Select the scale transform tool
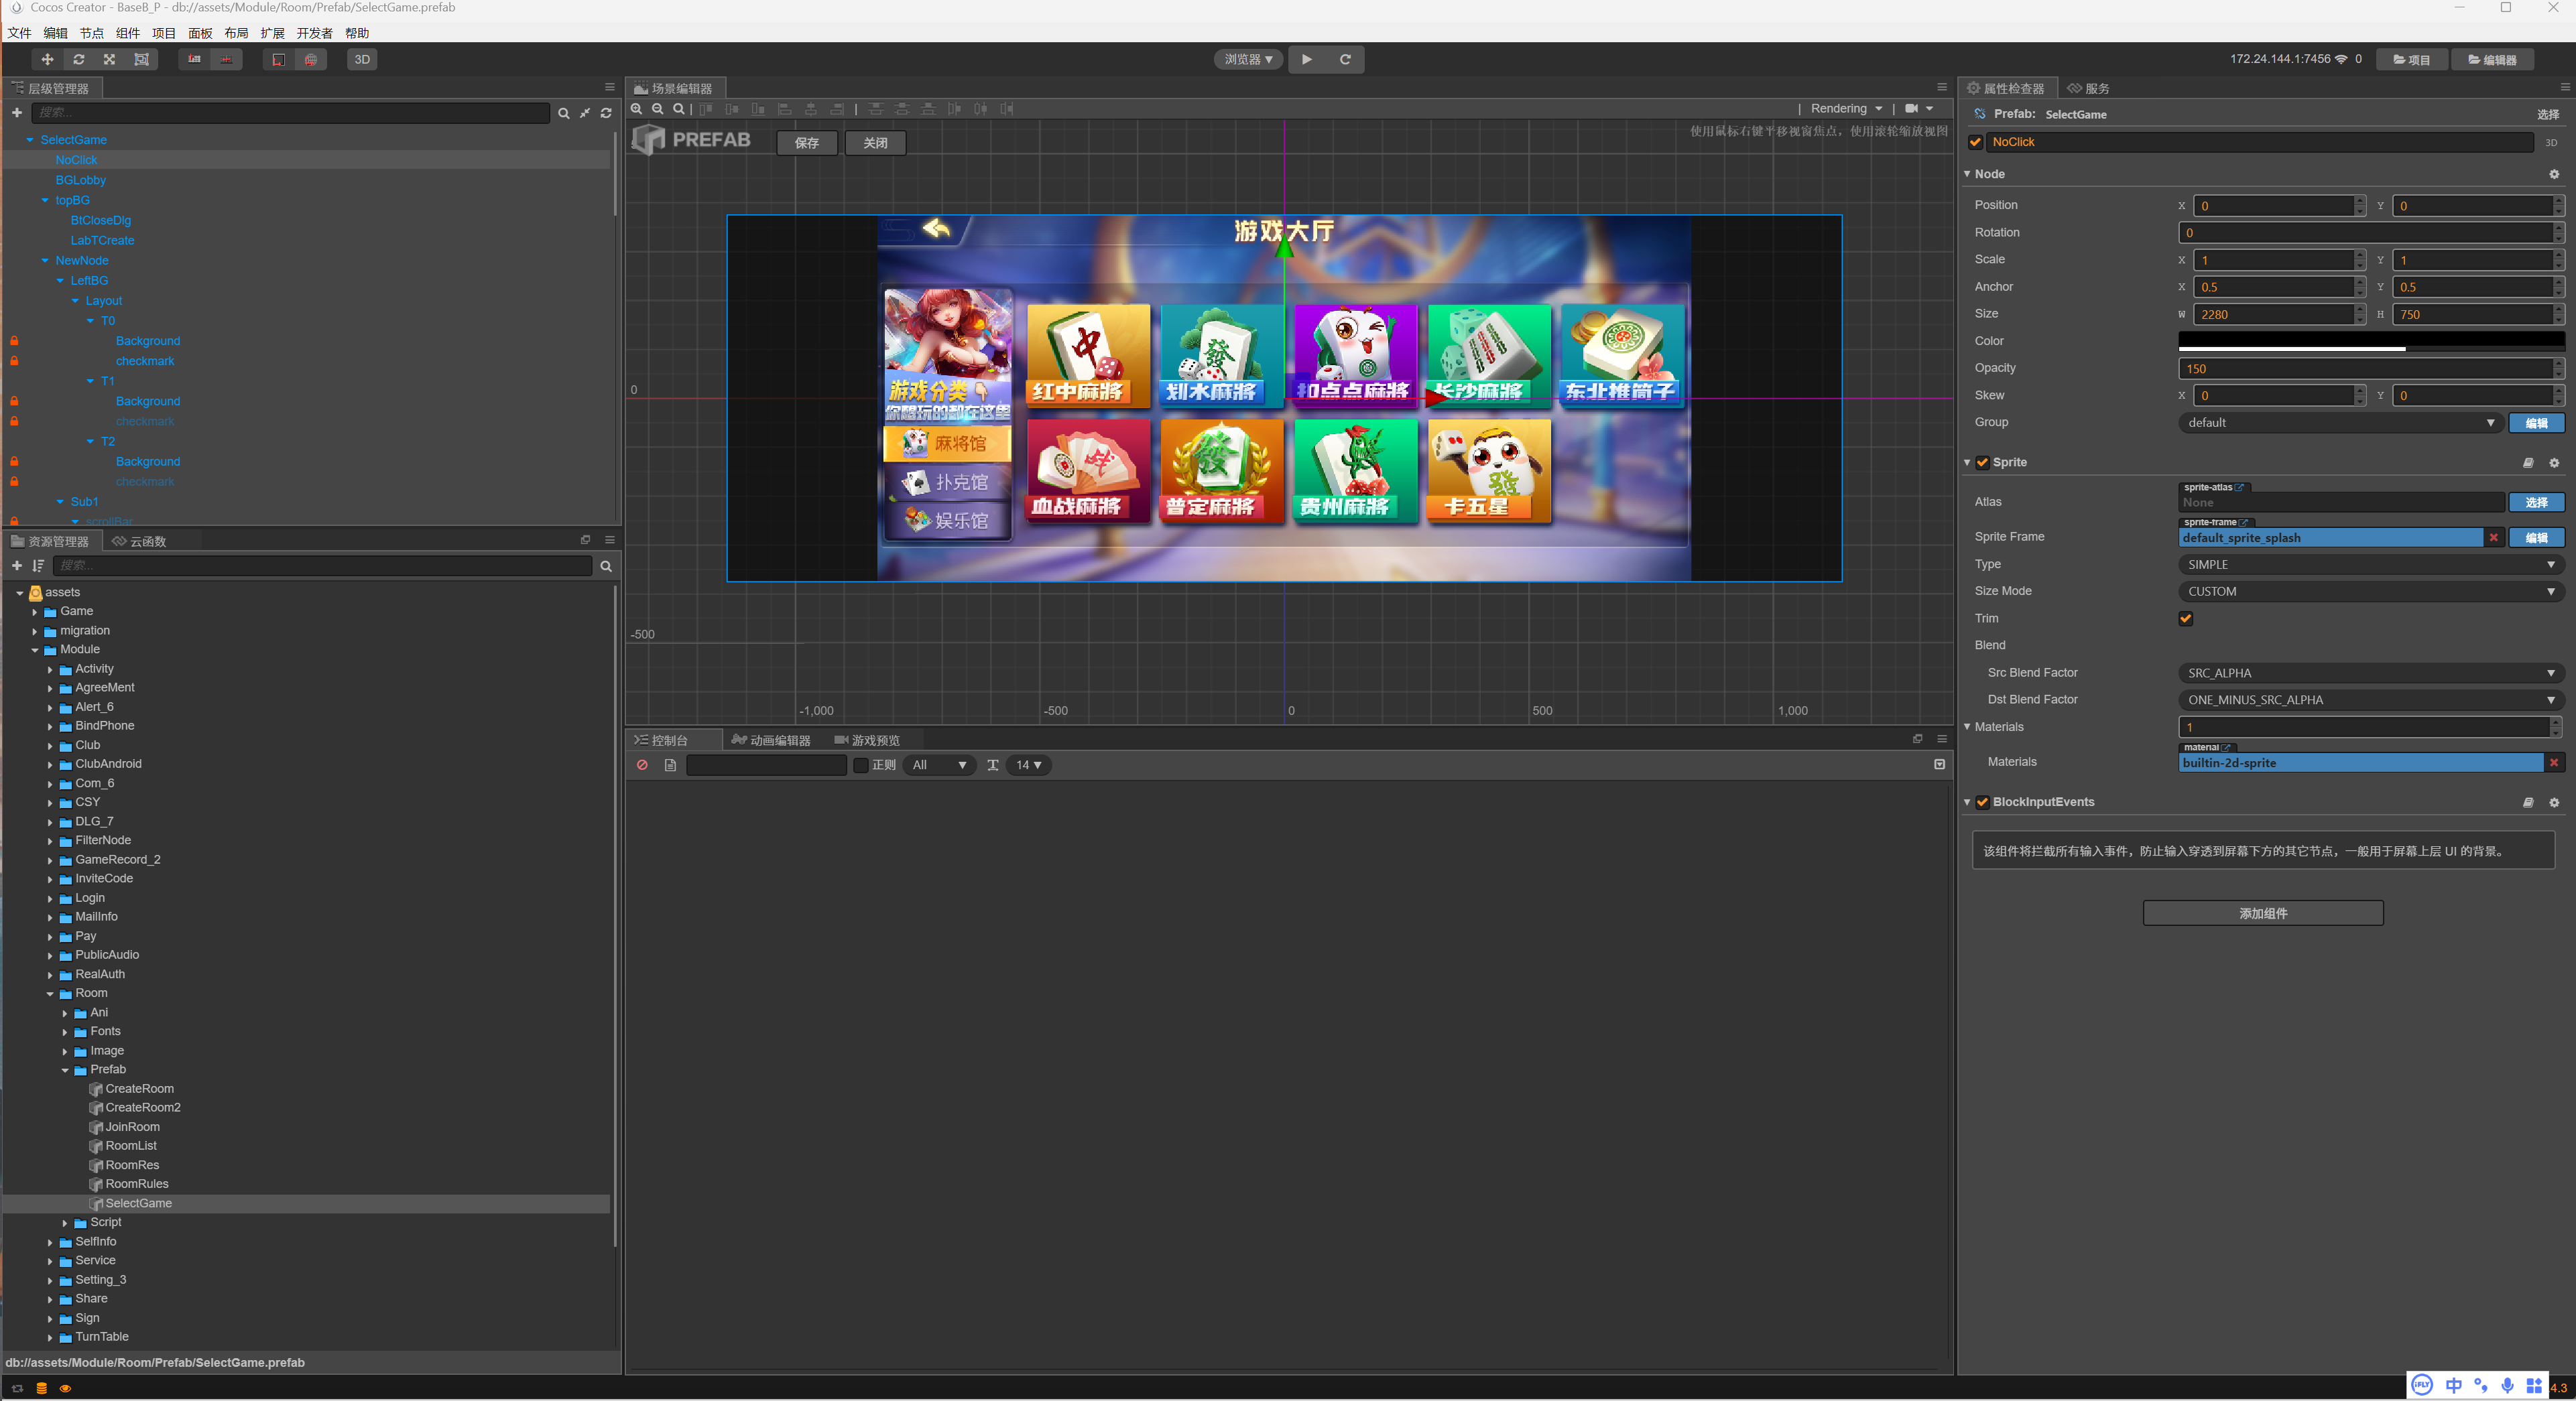Image resolution: width=2576 pixels, height=1401 pixels. [x=110, y=60]
